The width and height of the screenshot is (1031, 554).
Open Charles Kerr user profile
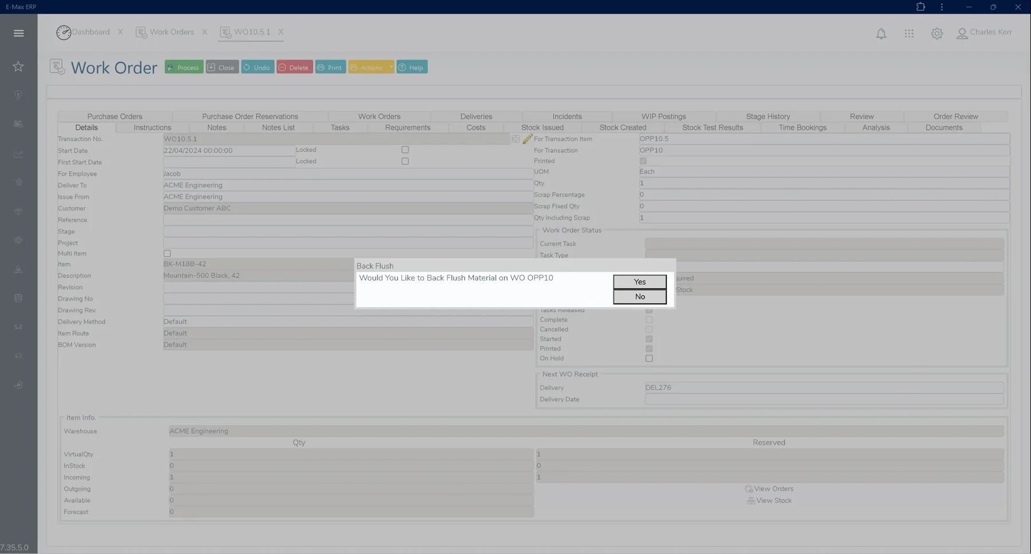(x=985, y=33)
